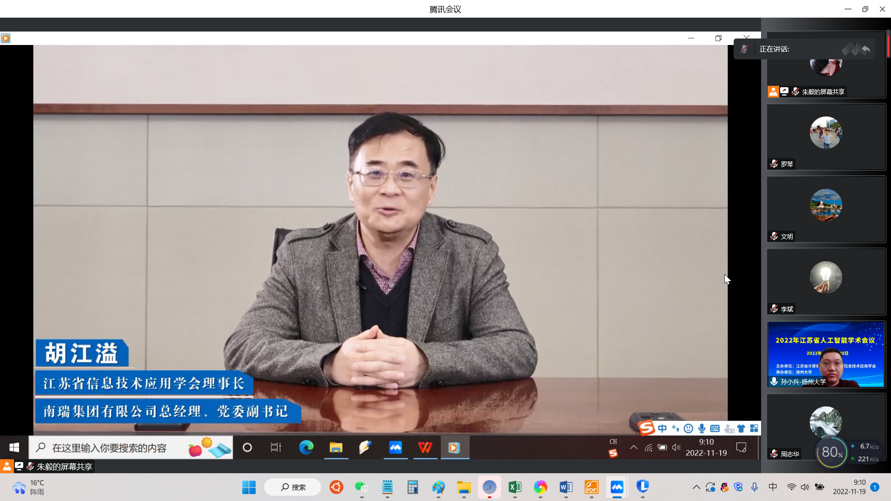Viewport: 891px width, 501px height.
Task: Click the reply arrow in speaking bar
Action: (865, 49)
